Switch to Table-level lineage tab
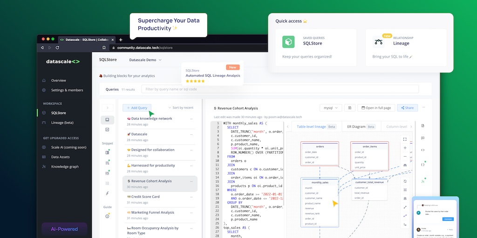Image resolution: width=477 pixels, height=238 pixels. click(316, 126)
